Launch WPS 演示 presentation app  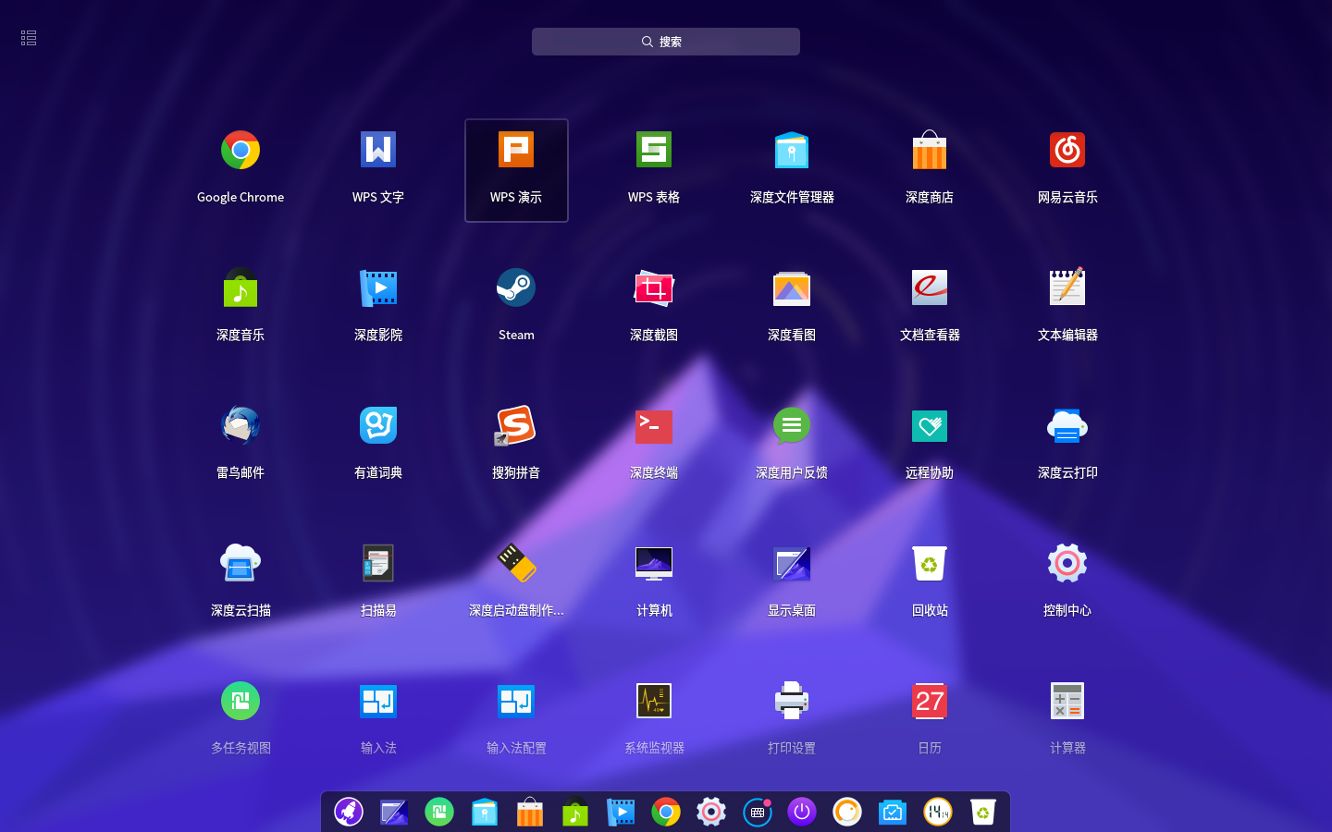[516, 170]
